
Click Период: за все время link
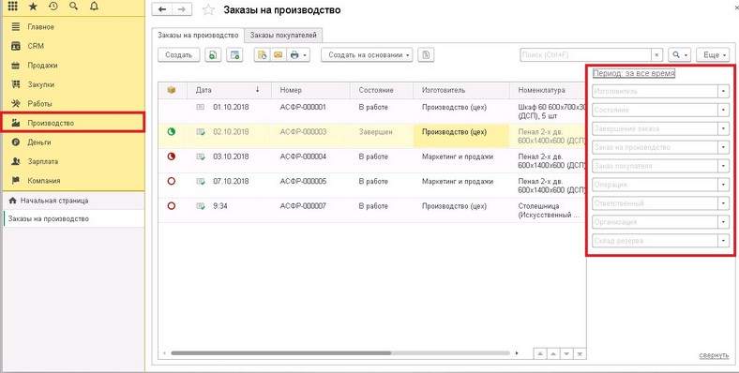[x=633, y=73]
